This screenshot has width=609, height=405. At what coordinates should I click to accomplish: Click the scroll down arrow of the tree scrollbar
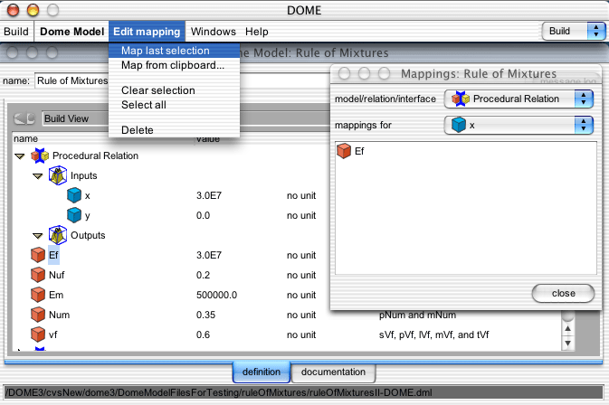coord(568,343)
